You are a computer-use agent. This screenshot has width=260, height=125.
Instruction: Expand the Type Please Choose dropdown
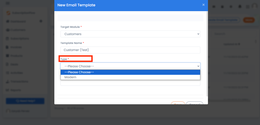click(x=130, y=66)
